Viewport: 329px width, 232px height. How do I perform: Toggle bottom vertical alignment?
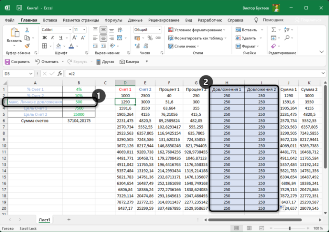(111, 30)
